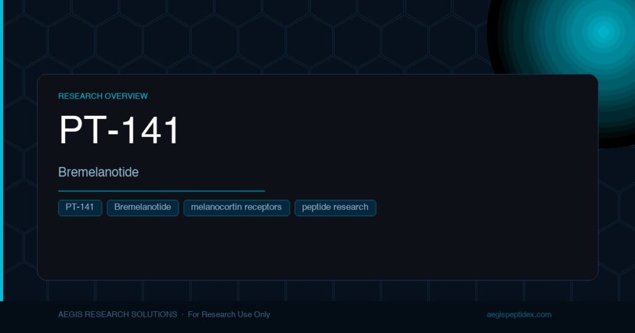The width and height of the screenshot is (635, 333).
Task: Click the large PT-141 heading
Action: click(x=118, y=130)
